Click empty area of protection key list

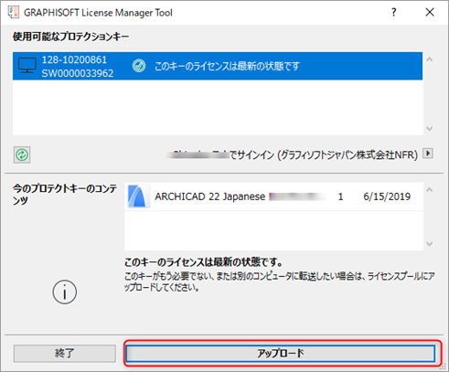coord(218,108)
